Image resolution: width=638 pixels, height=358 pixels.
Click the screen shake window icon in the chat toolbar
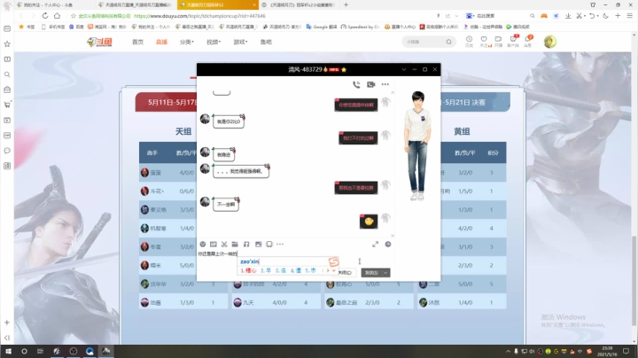pyautogui.click(x=269, y=244)
